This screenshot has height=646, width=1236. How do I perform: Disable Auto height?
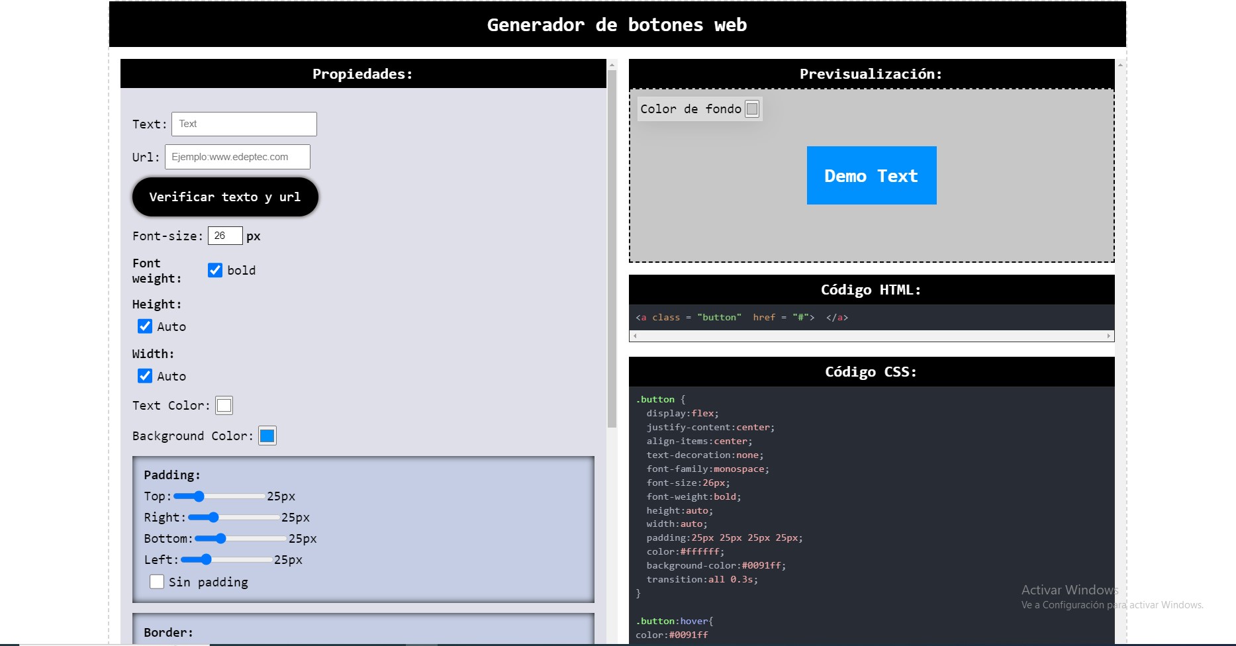coord(145,326)
